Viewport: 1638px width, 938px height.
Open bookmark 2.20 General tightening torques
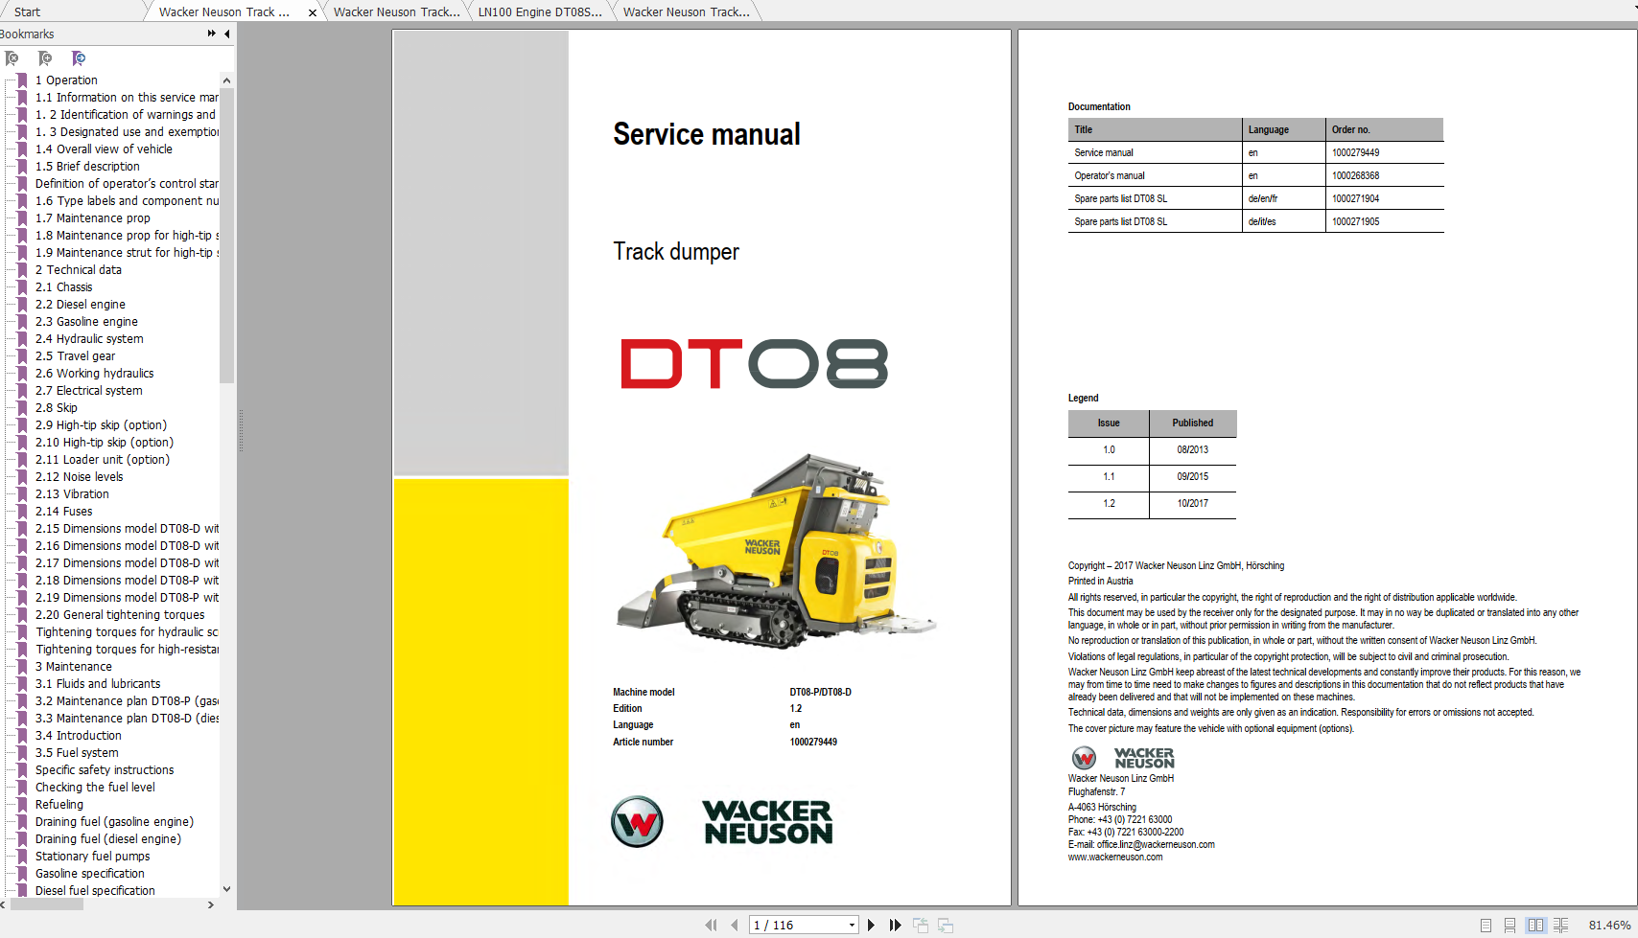pyautogui.click(x=120, y=615)
